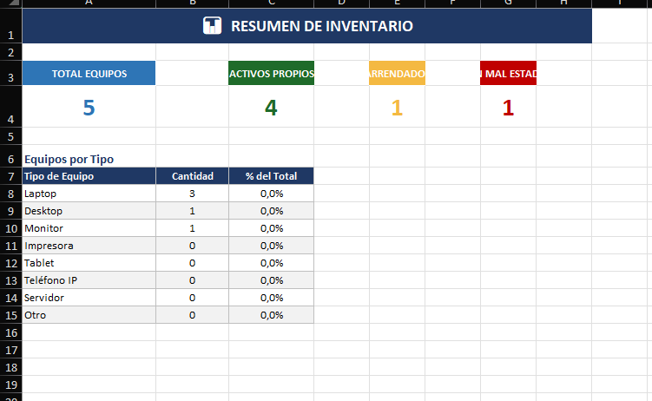This screenshot has height=401, width=652.
Task: Click the orange leased value 1
Action: coord(397,108)
